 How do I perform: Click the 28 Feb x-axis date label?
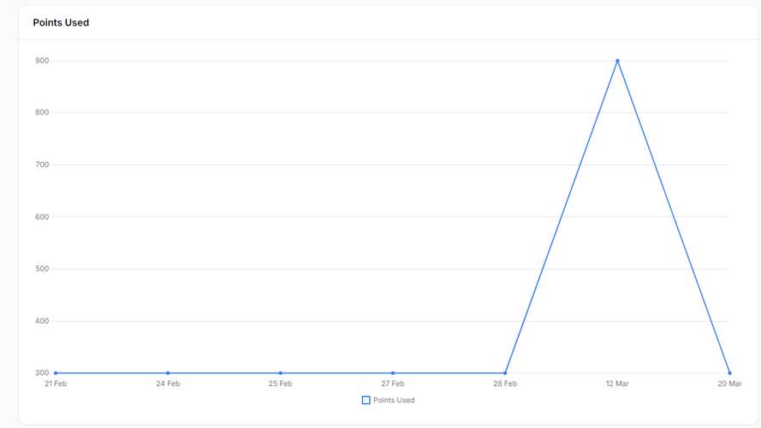coord(505,383)
